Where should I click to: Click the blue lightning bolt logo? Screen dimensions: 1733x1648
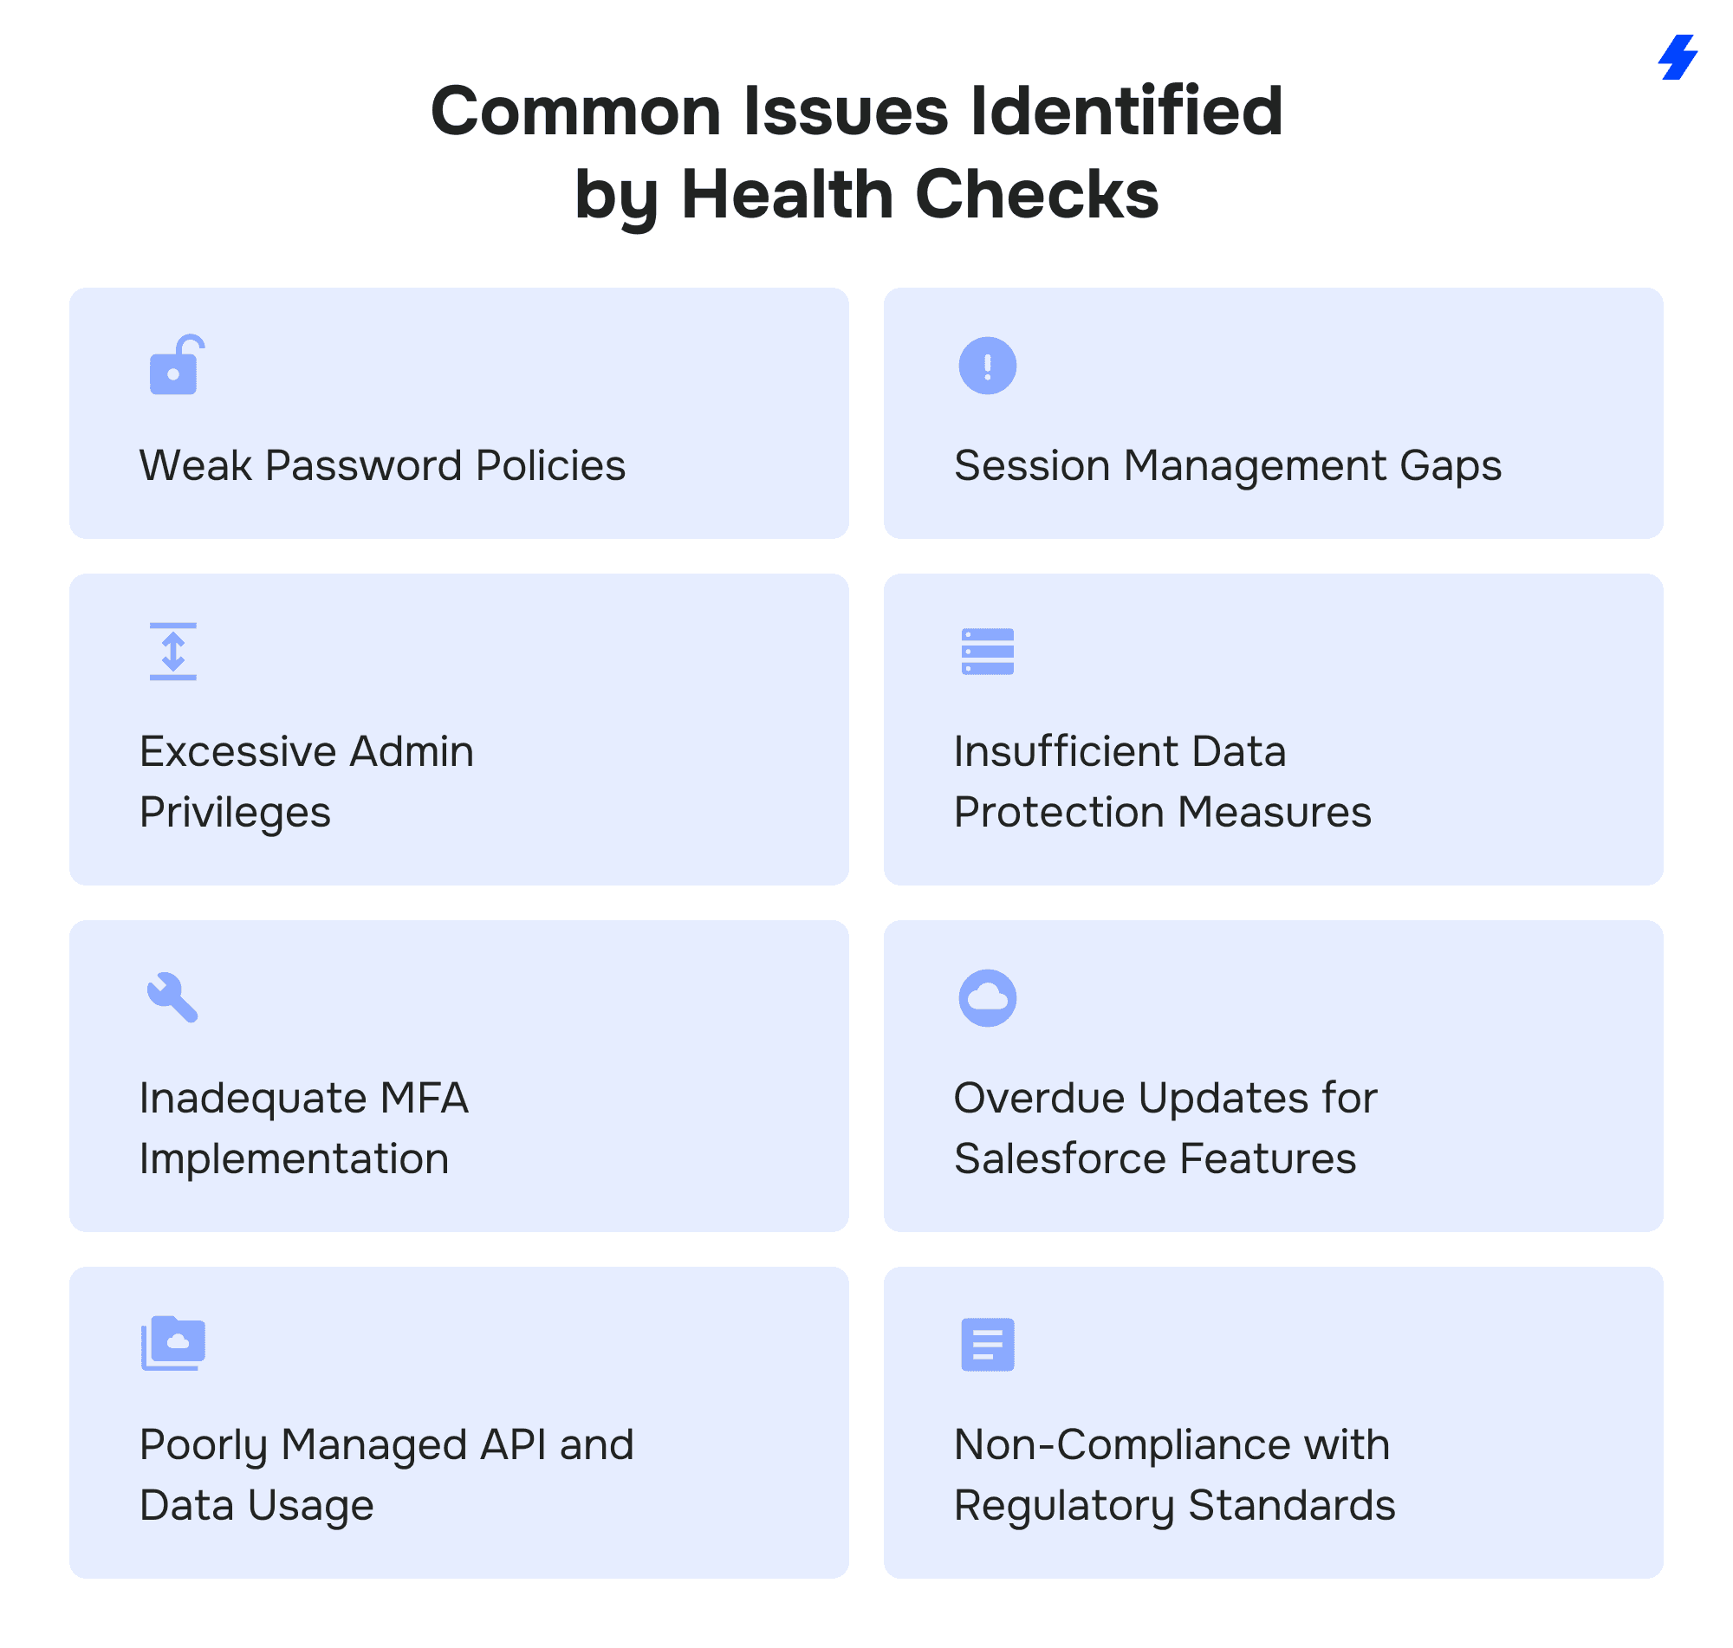point(1677,58)
